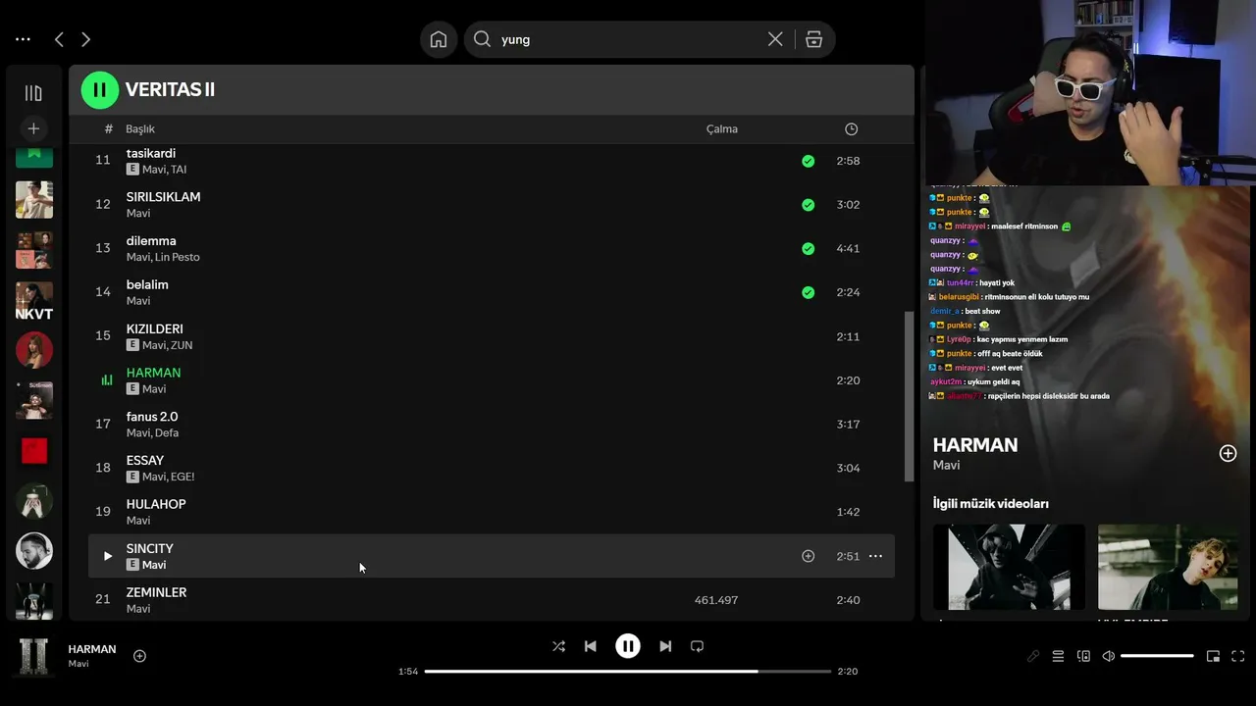Open VERITAS II cover in player bar
The height and width of the screenshot is (706, 1256).
point(34,656)
